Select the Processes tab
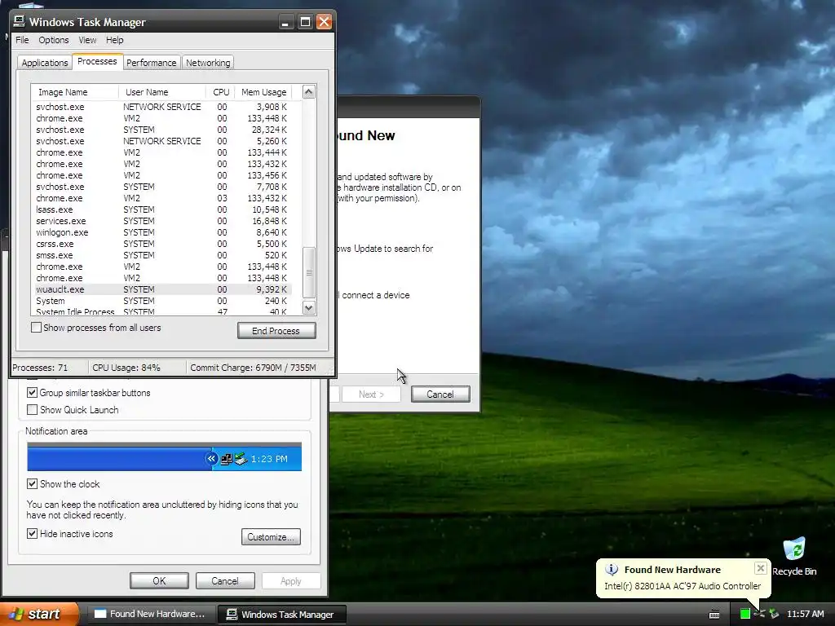Viewport: 835px width, 626px height. point(98,61)
